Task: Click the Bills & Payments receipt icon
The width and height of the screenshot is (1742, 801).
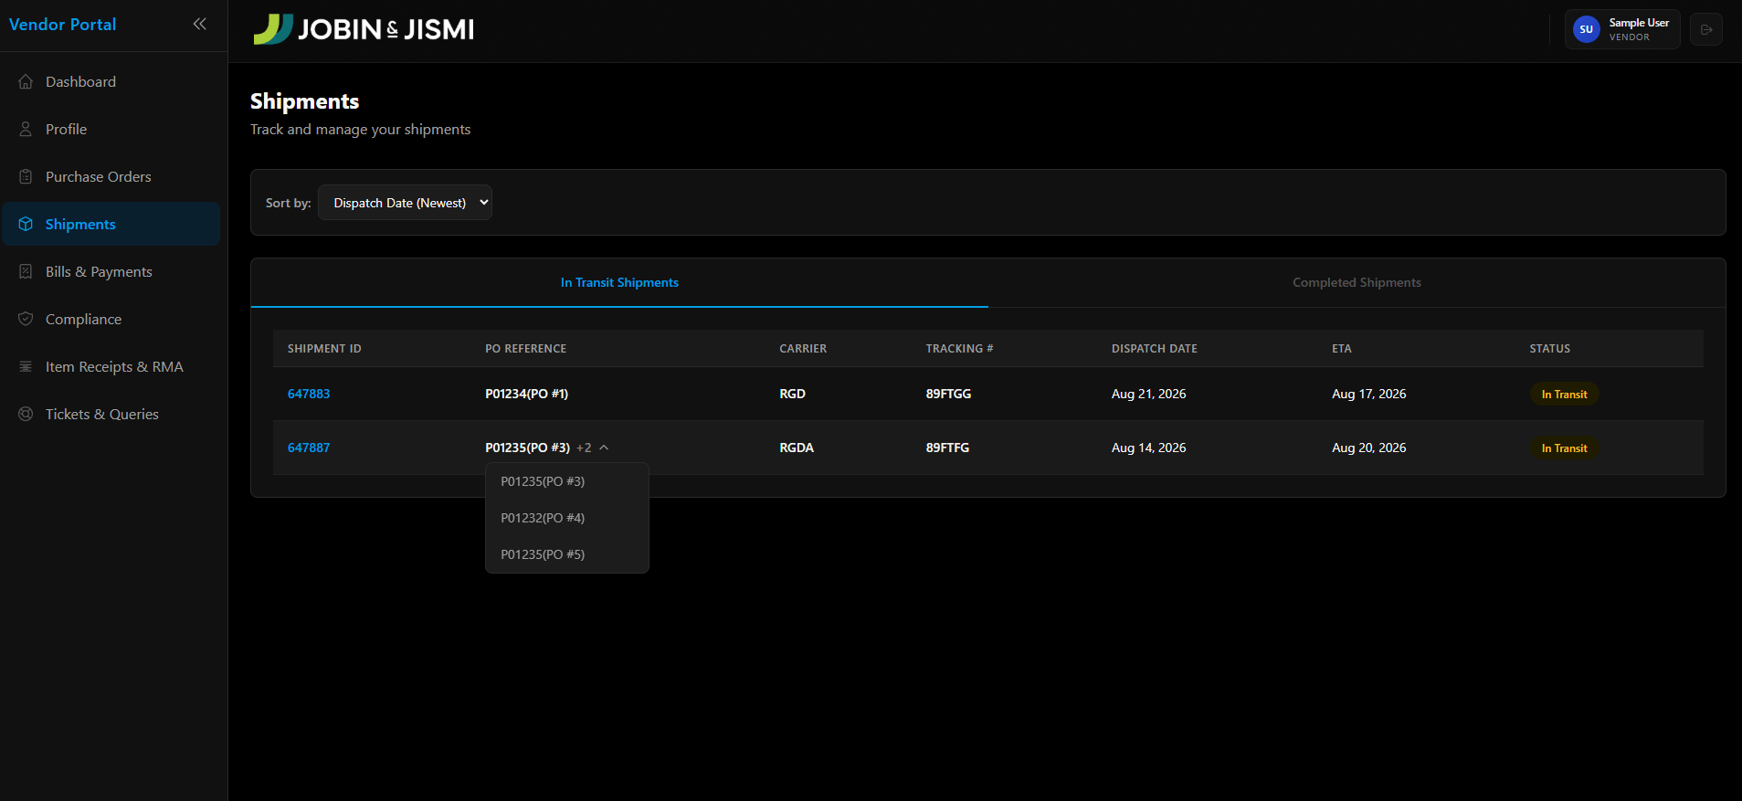Action: click(x=26, y=271)
